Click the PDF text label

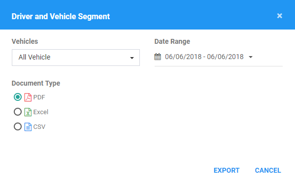click(x=39, y=97)
